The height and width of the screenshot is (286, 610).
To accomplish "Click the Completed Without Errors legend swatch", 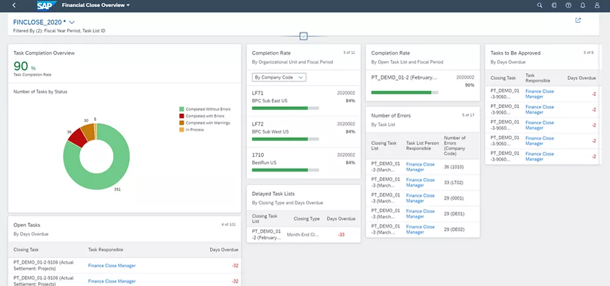I will (x=182, y=109).
